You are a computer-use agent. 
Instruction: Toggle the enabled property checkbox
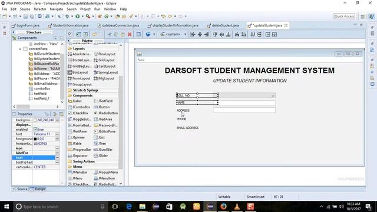pos(35,130)
